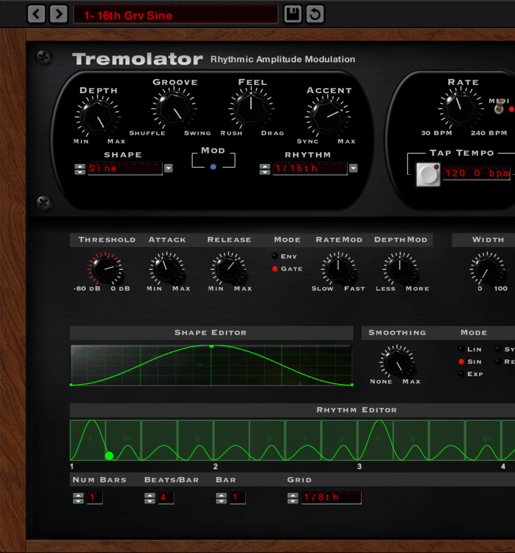Click the RateMod knob
This screenshot has height=553, width=515.
coord(338,269)
